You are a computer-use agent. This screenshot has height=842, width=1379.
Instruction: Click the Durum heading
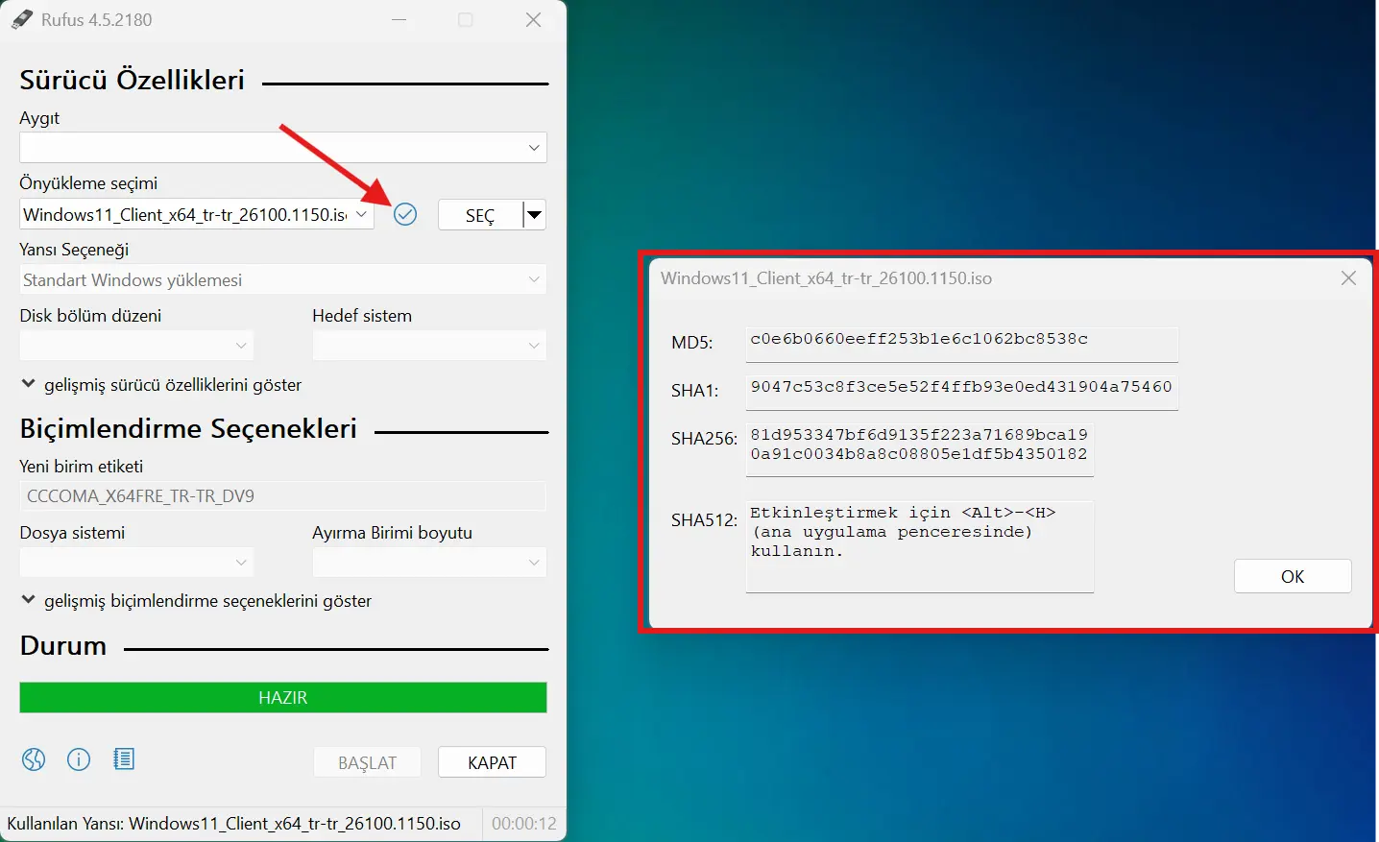[x=63, y=645]
